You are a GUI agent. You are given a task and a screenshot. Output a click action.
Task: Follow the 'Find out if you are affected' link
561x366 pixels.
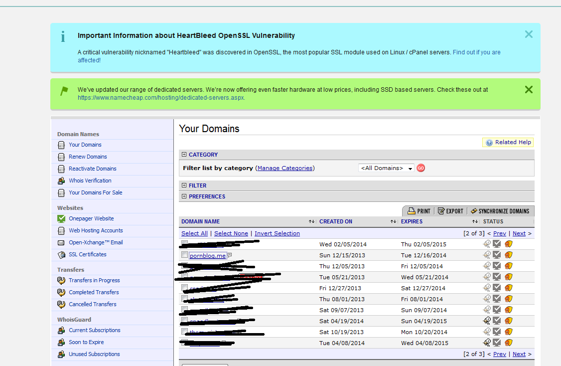point(289,56)
